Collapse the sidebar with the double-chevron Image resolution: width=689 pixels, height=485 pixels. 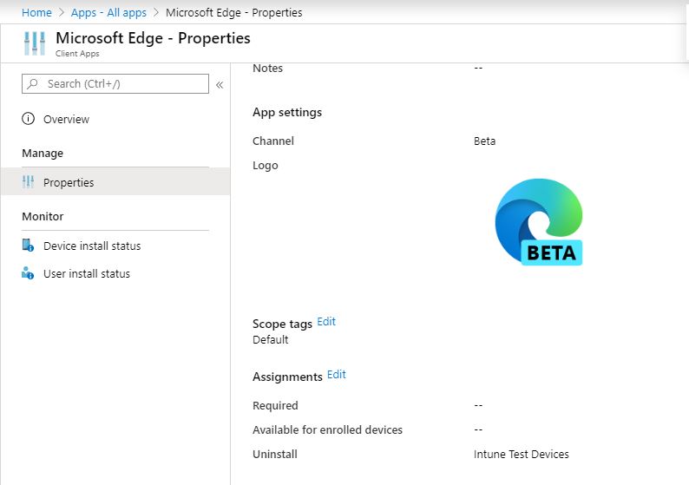220,84
